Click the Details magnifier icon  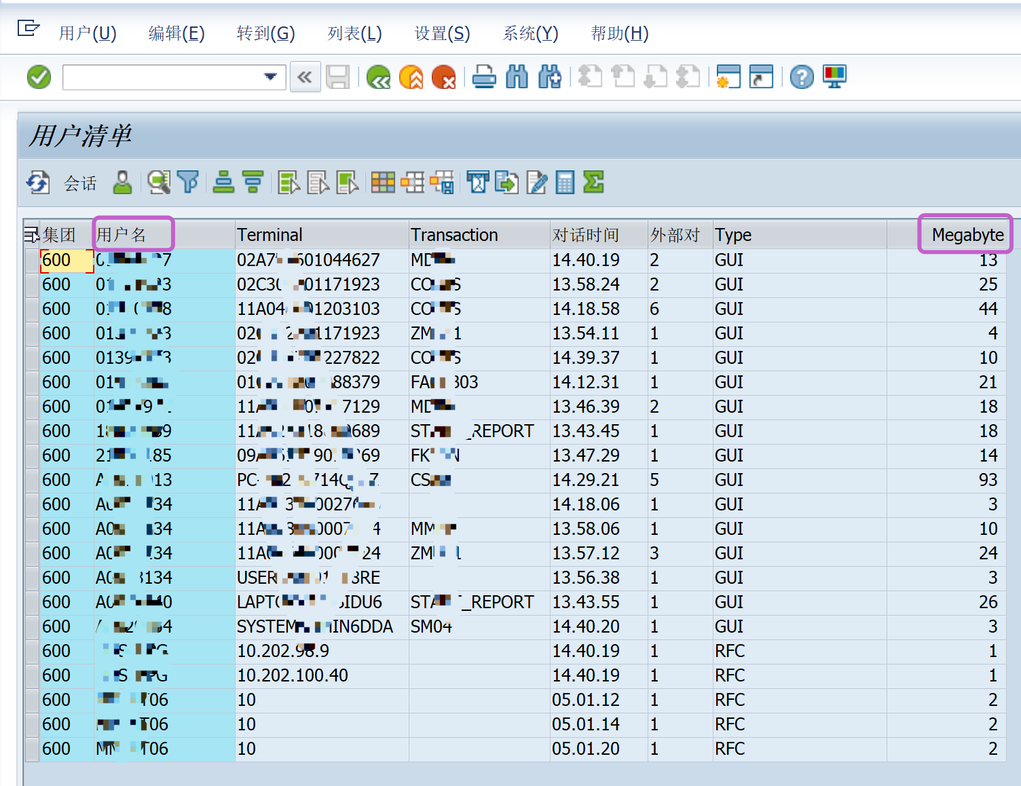159,183
